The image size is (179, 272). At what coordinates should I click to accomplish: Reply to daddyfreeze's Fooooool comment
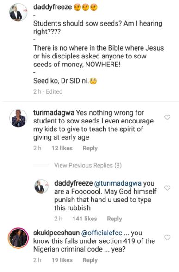(x=114, y=219)
